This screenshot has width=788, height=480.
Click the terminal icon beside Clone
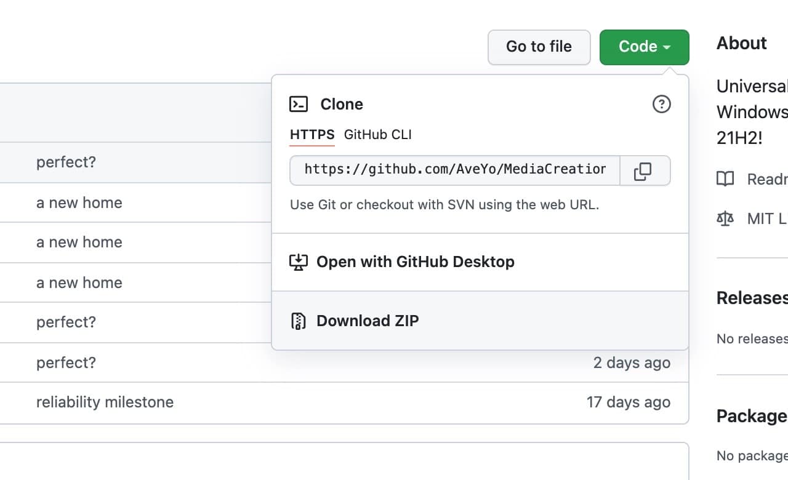pos(299,104)
